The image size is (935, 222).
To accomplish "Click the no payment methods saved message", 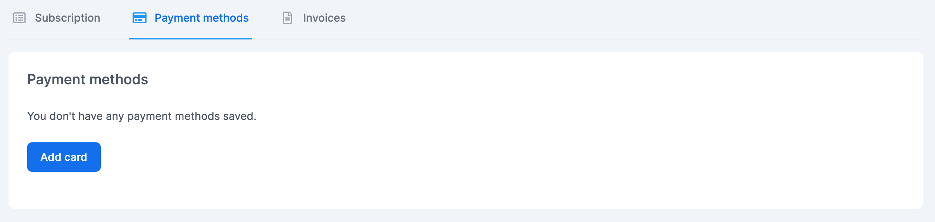I will pos(142,116).
